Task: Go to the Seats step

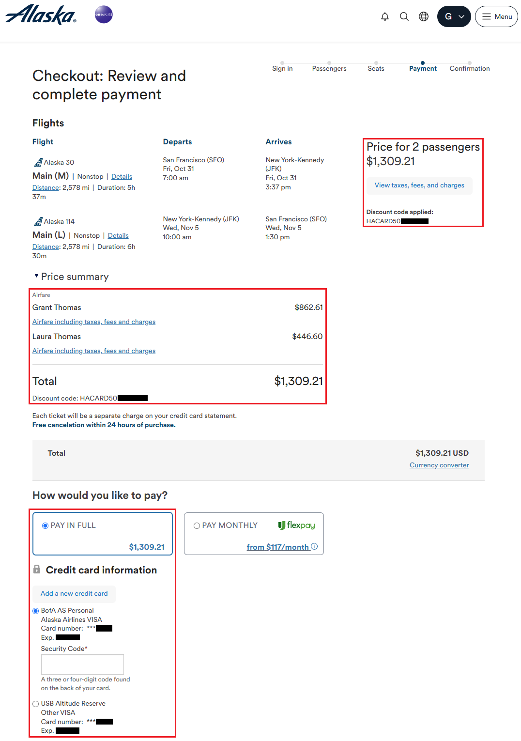Action: pyautogui.click(x=376, y=68)
